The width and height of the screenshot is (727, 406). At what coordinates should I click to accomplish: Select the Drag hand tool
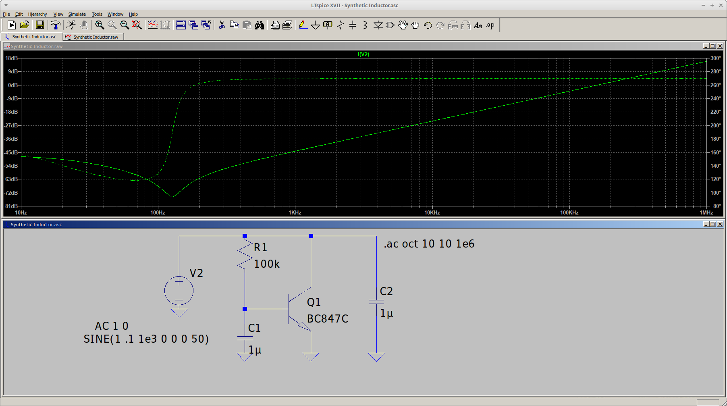pyautogui.click(x=415, y=25)
